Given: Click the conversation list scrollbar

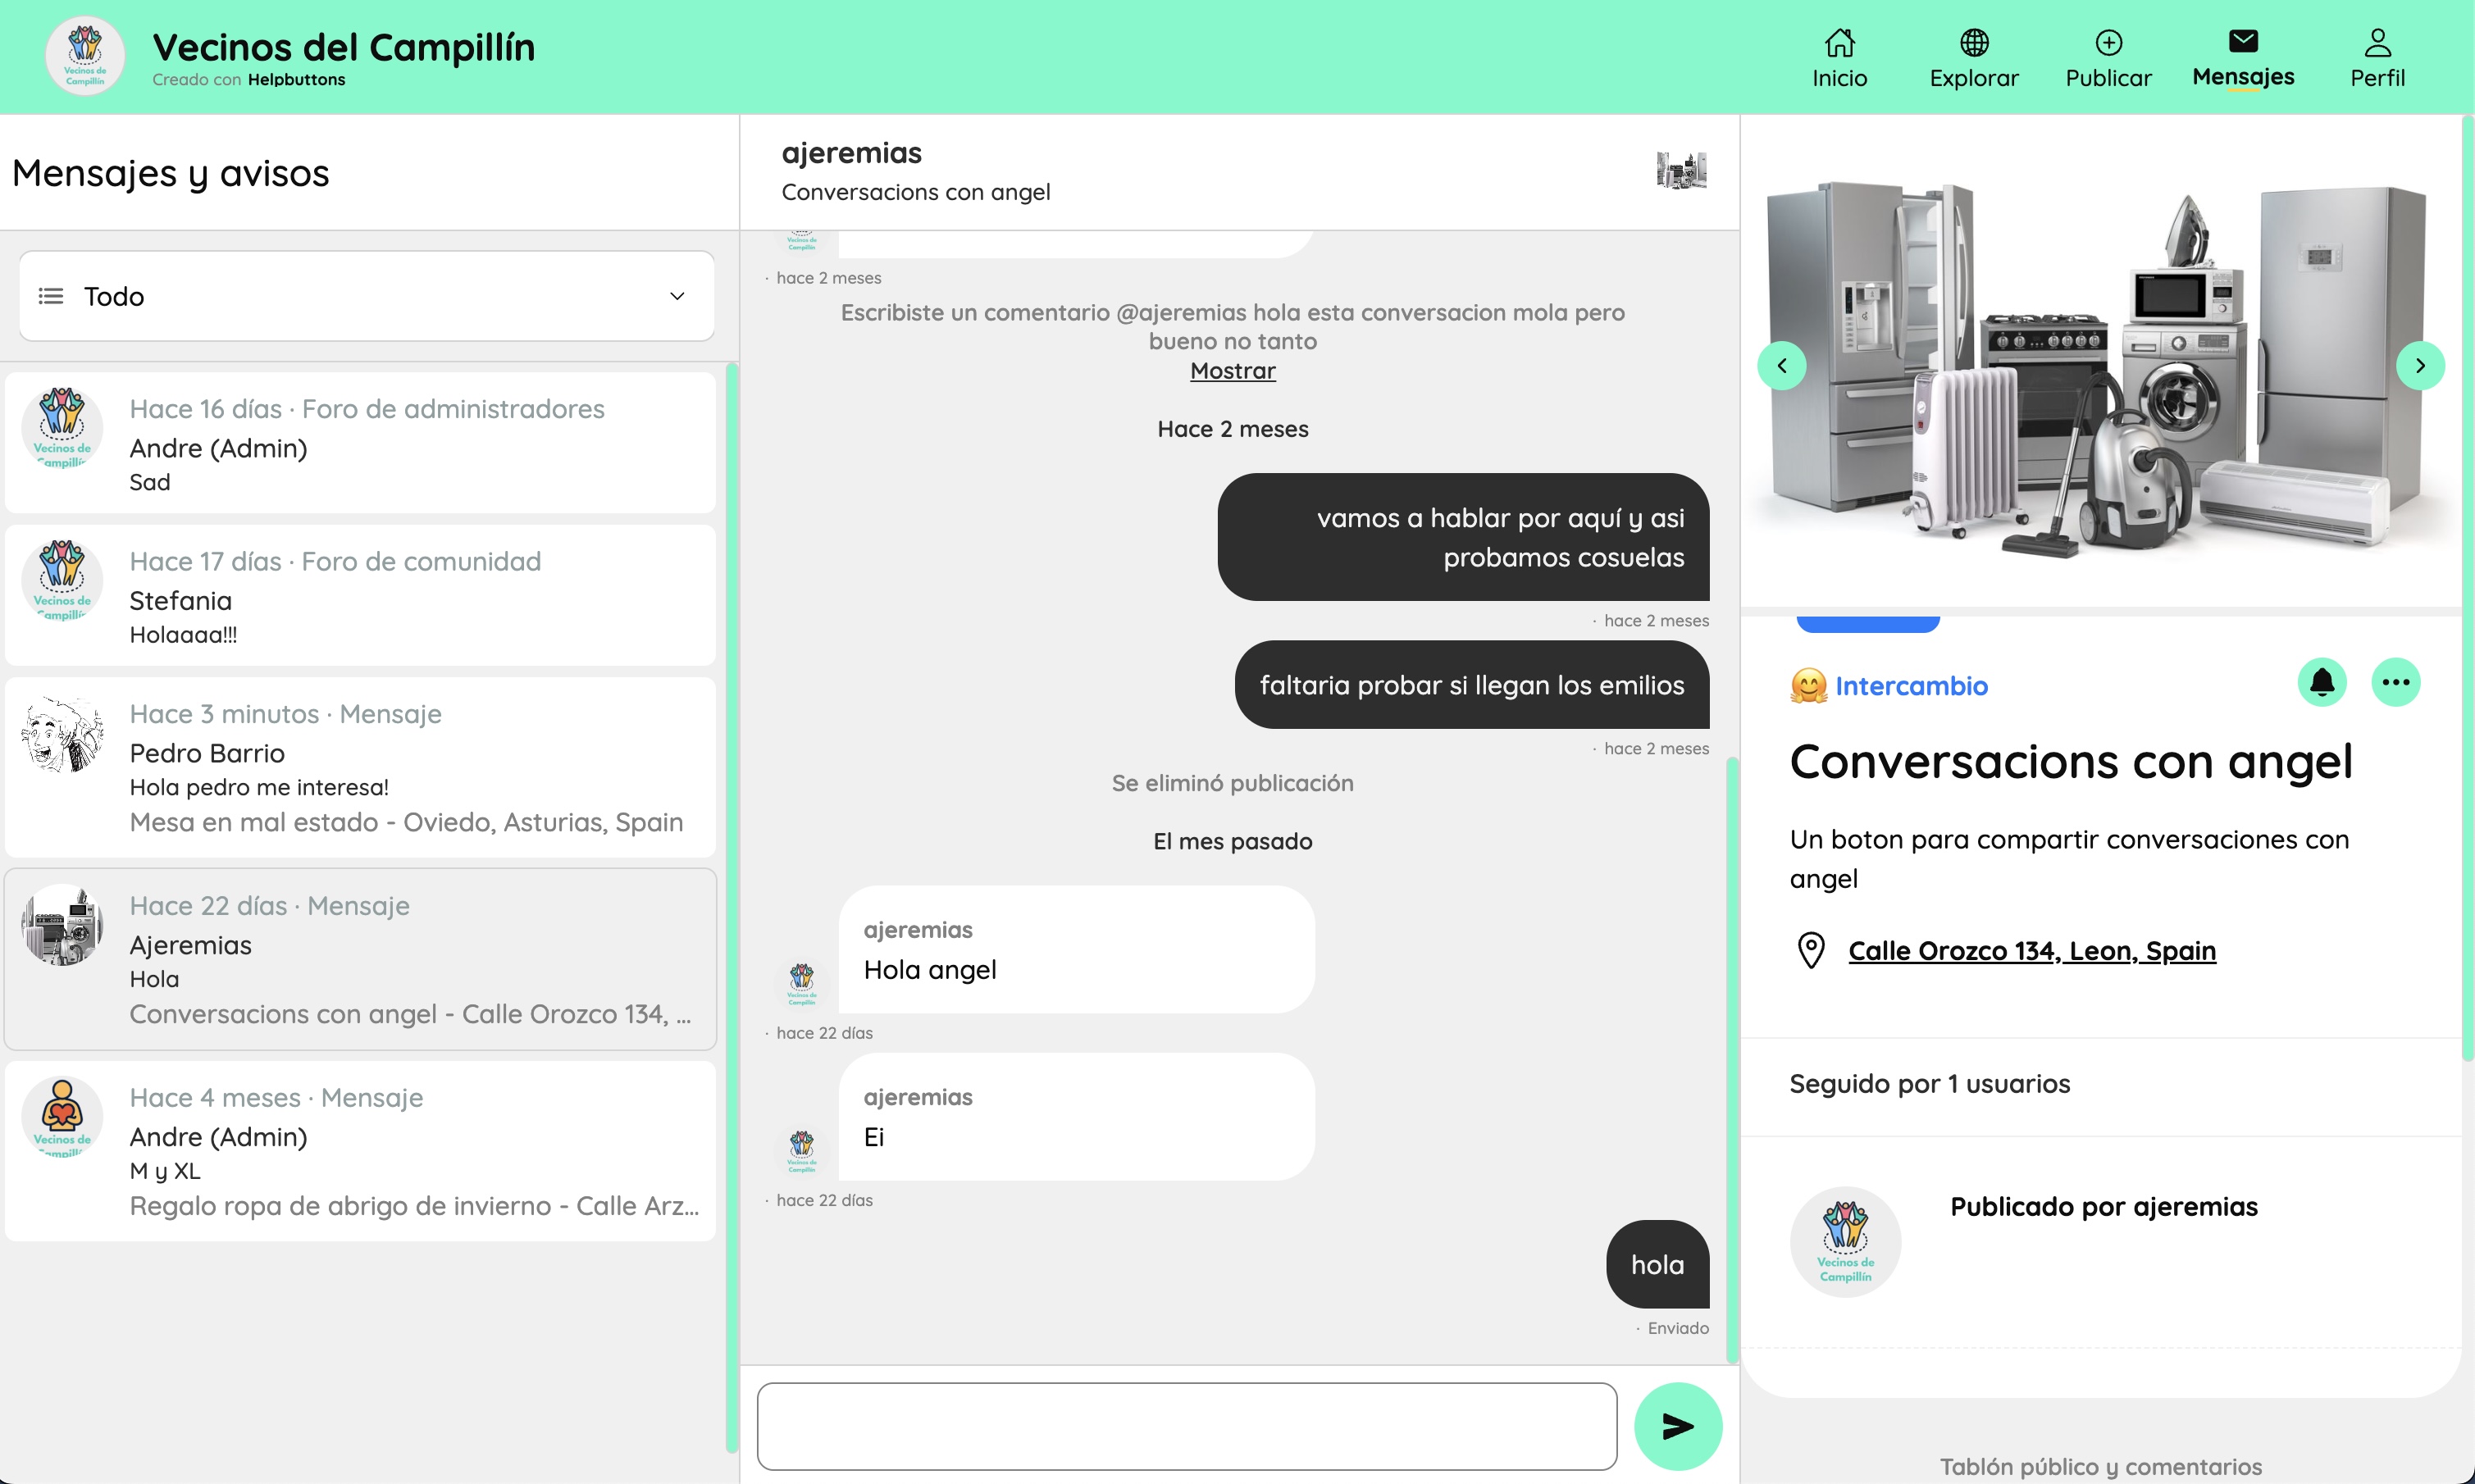Looking at the screenshot, I should tap(731, 906).
